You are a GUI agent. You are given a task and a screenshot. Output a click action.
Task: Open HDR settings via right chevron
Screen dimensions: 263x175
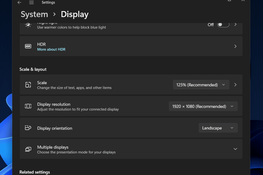click(x=235, y=46)
